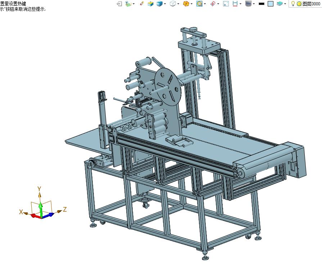This screenshot has width=322, height=272.
Task: Click the red crosshair target icon
Action: (x=213, y=4)
